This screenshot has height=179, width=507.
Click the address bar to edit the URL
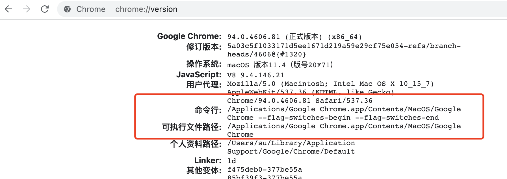254,9
